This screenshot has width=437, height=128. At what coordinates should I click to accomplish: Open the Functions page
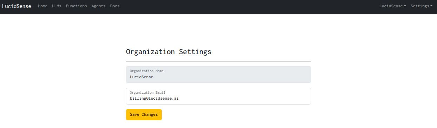coord(77,6)
